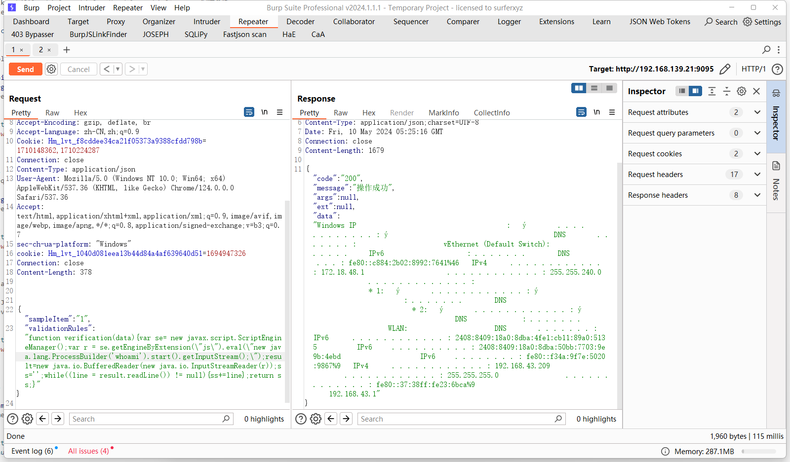Open the Intruder menu in menu bar
Viewport: 790px width, 462px height.
click(92, 7)
